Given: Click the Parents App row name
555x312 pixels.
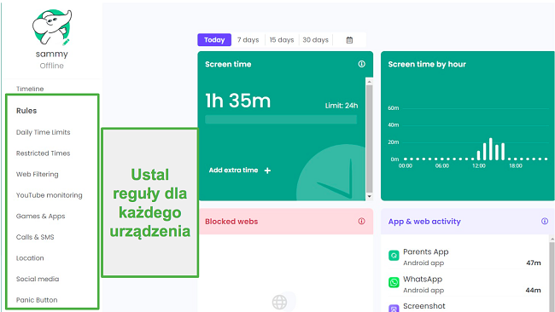Looking at the screenshot, I should [x=426, y=251].
